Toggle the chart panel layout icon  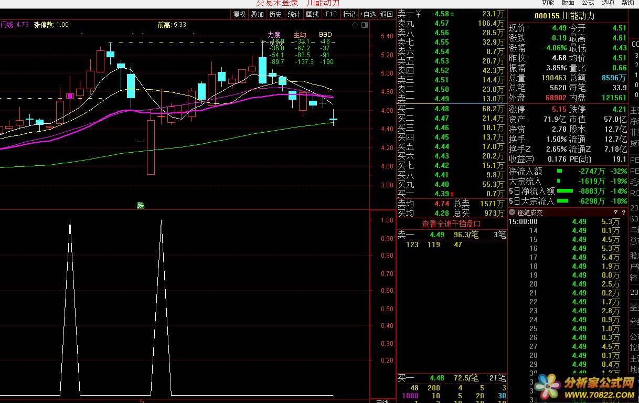[364, 25]
